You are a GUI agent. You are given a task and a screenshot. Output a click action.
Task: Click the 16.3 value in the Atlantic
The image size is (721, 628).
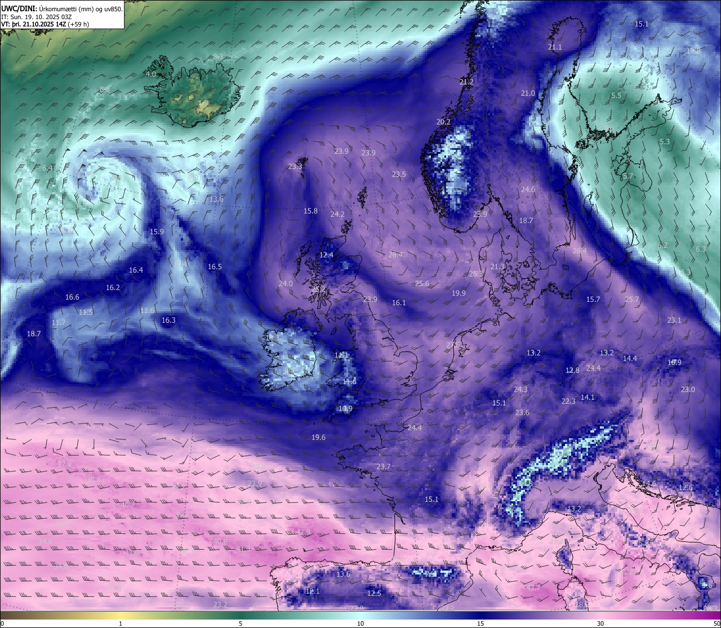168,320
